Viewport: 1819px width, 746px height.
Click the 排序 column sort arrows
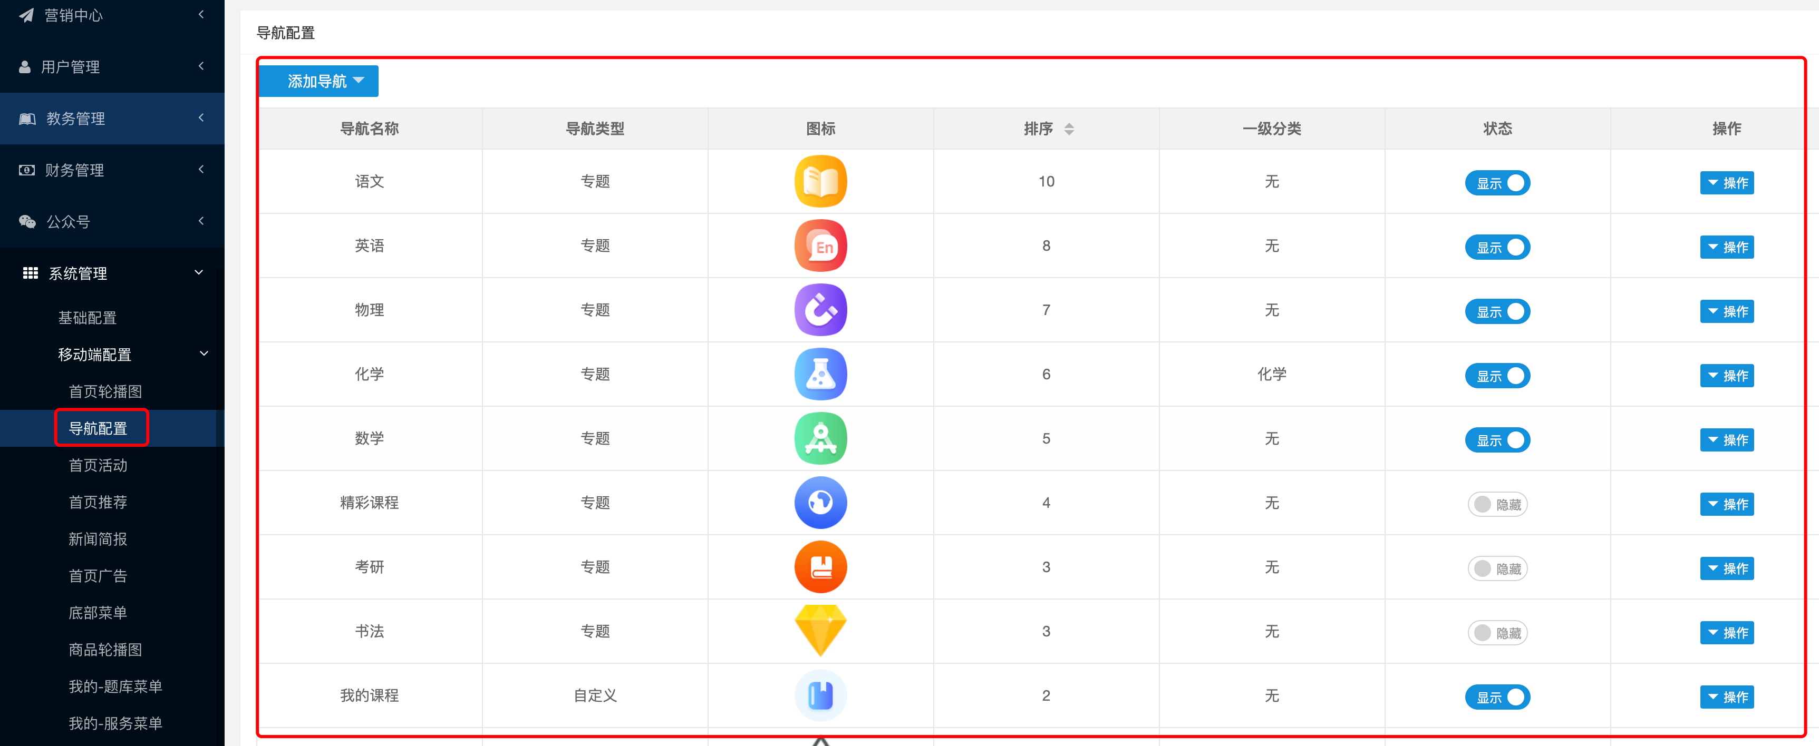coord(1069,129)
